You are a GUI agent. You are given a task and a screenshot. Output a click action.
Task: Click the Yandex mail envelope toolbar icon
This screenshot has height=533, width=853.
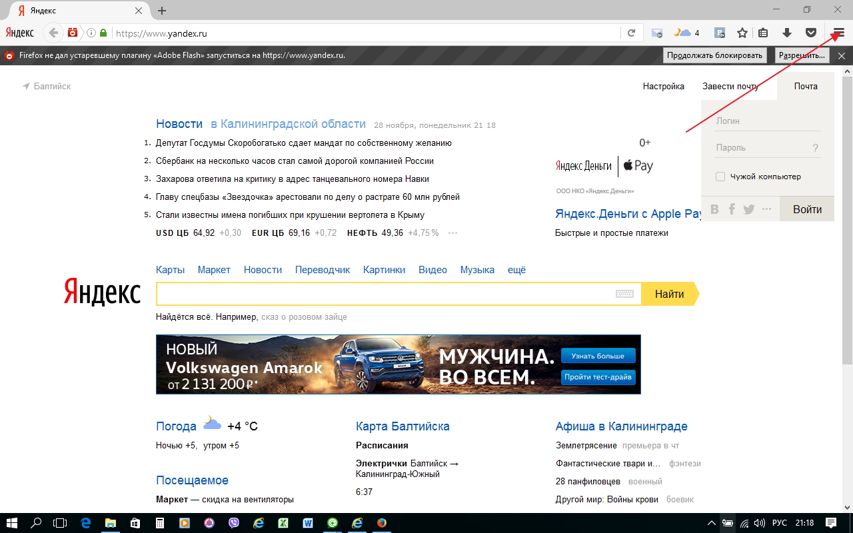657,33
